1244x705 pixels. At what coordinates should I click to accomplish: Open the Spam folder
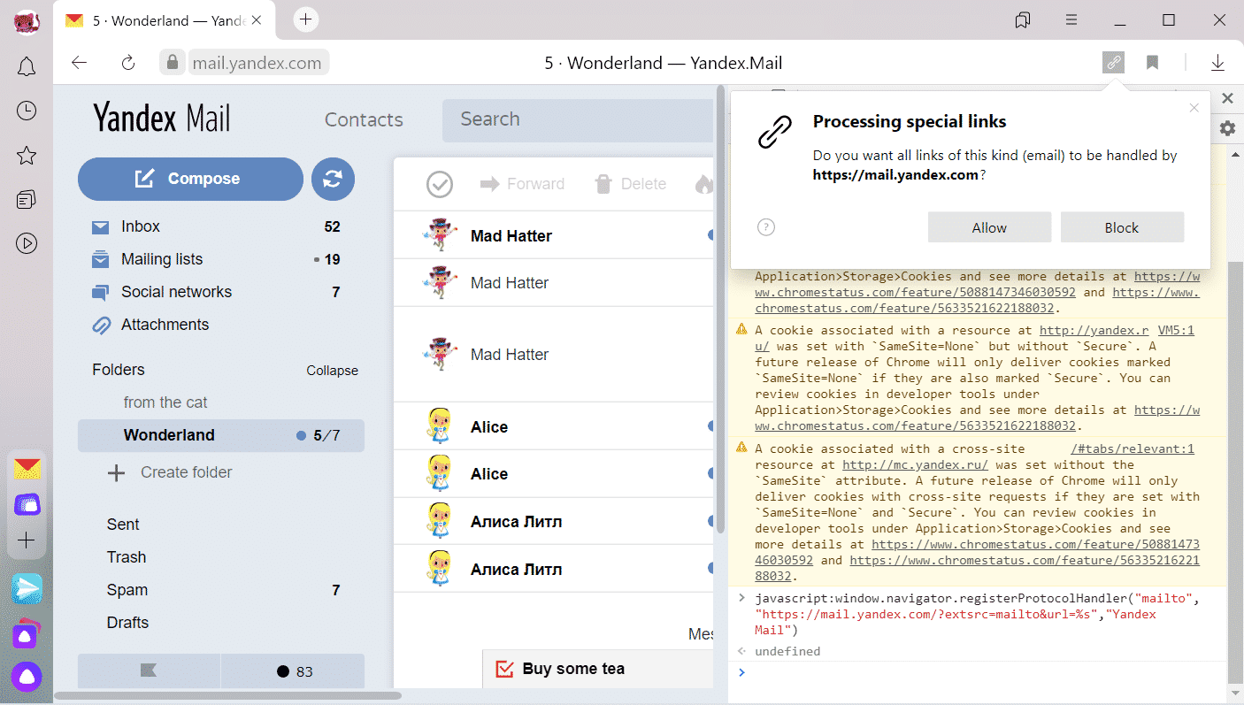(x=127, y=590)
